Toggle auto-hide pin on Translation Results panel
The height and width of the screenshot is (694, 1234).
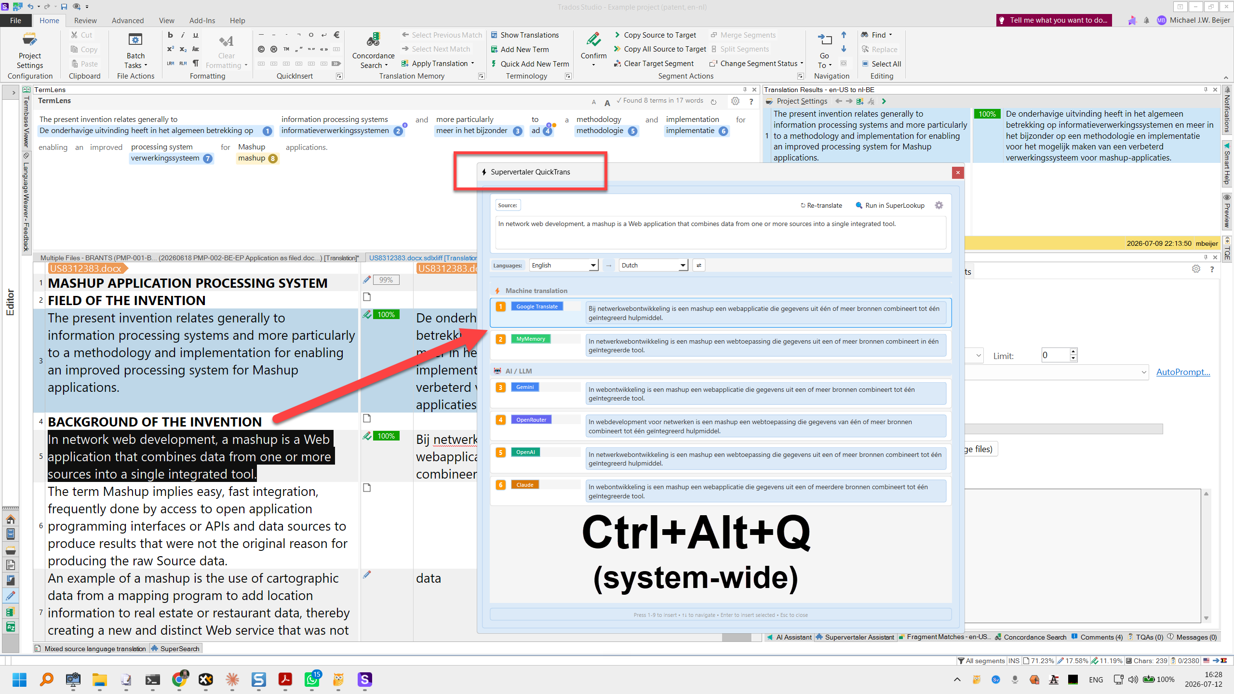tap(1206, 90)
